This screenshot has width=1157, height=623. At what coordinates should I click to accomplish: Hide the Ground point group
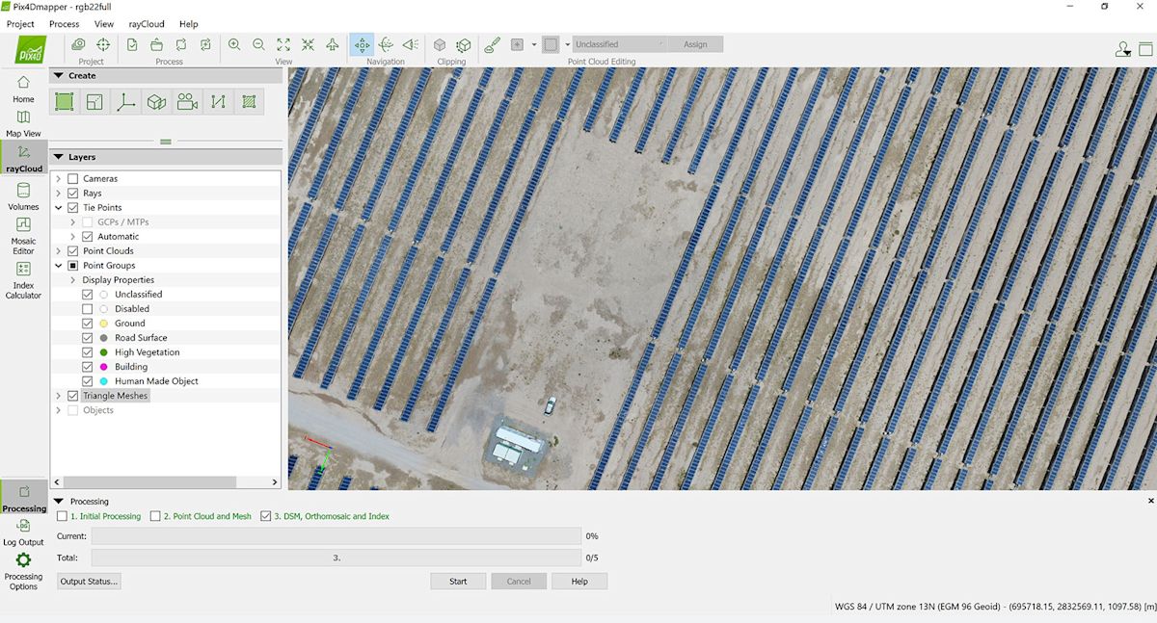click(88, 323)
